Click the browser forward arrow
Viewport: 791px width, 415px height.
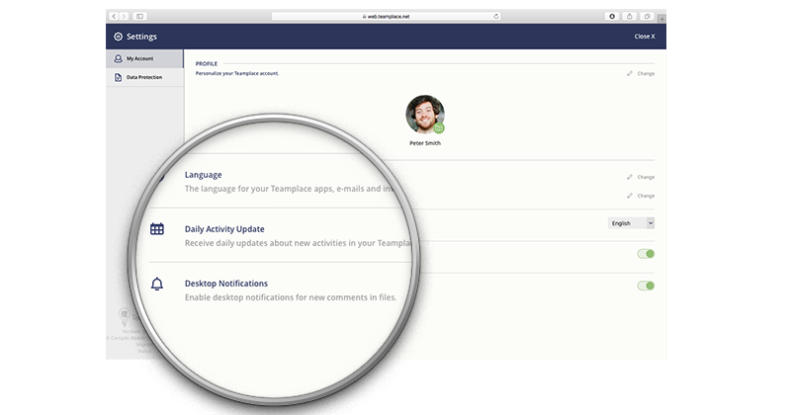[x=124, y=16]
